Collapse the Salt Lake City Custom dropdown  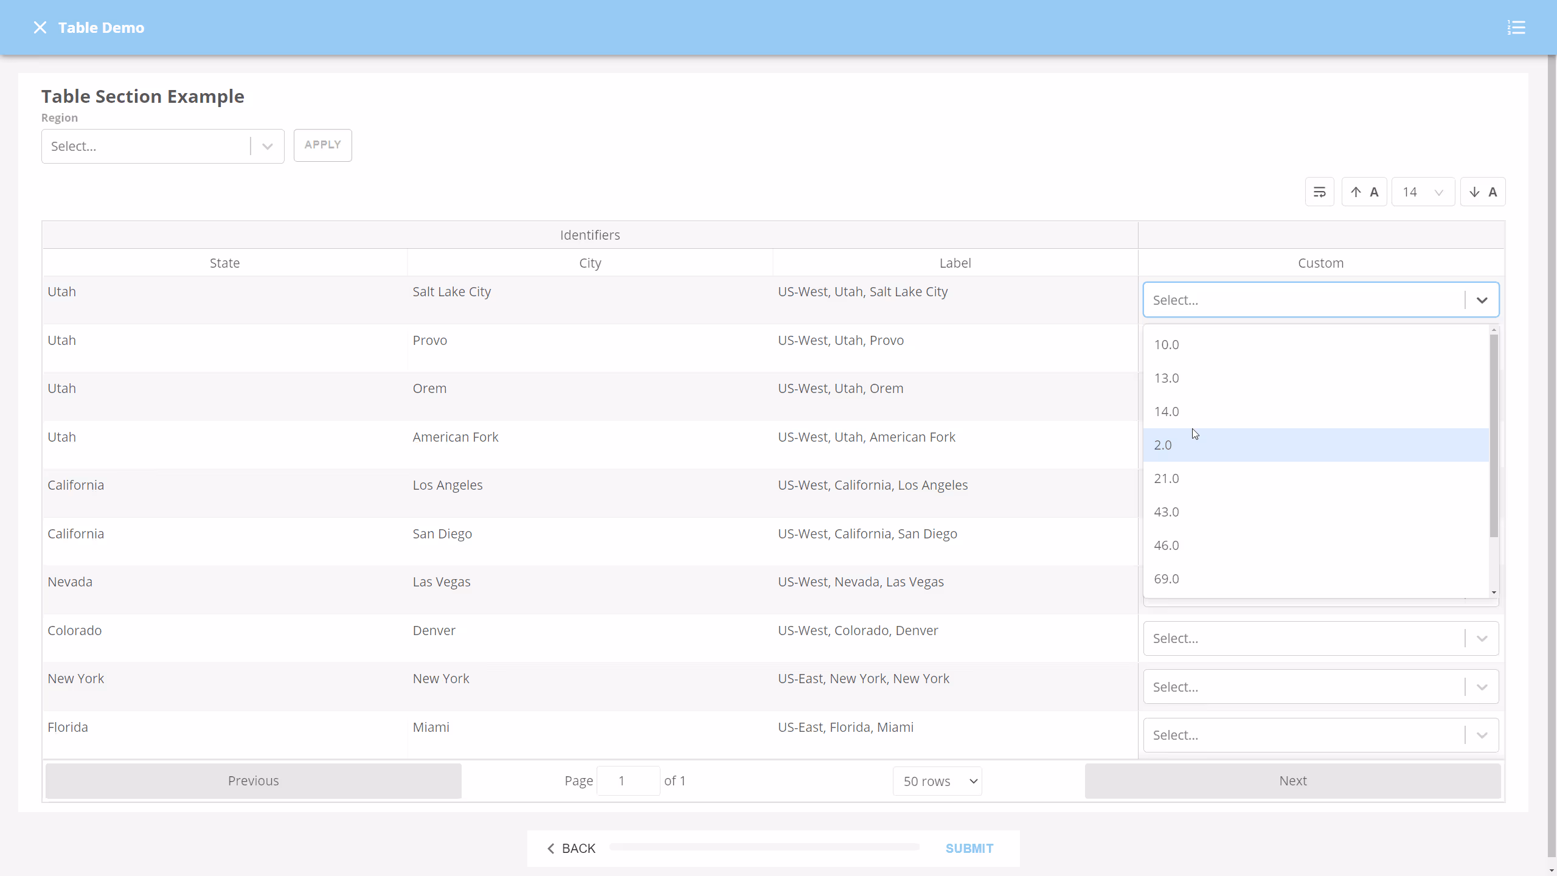1482,300
